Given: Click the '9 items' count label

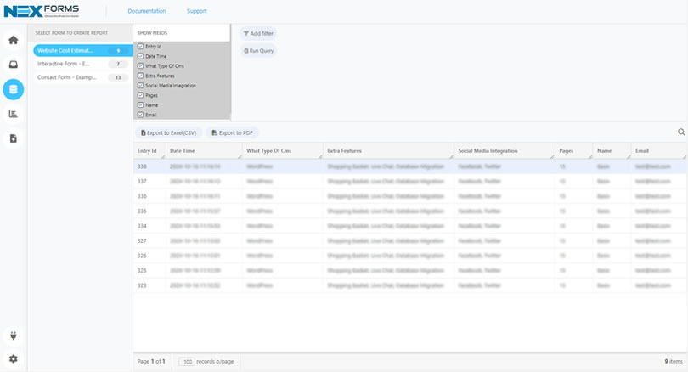Looking at the screenshot, I should 674,362.
